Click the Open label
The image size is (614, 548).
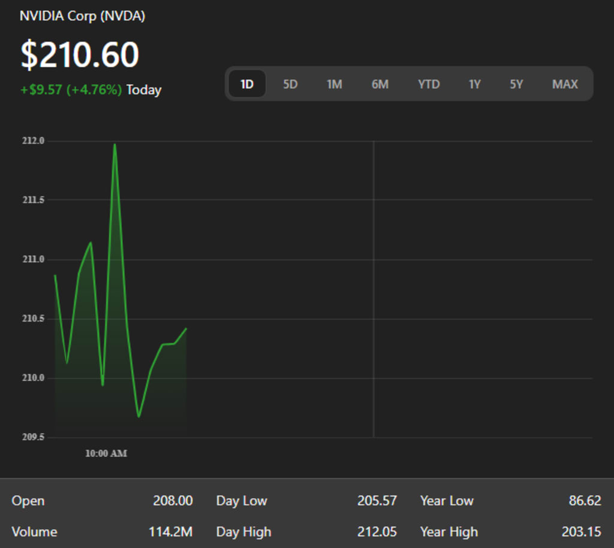(28, 501)
